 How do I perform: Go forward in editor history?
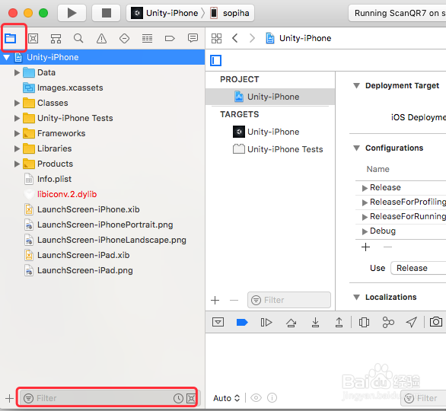pos(252,38)
